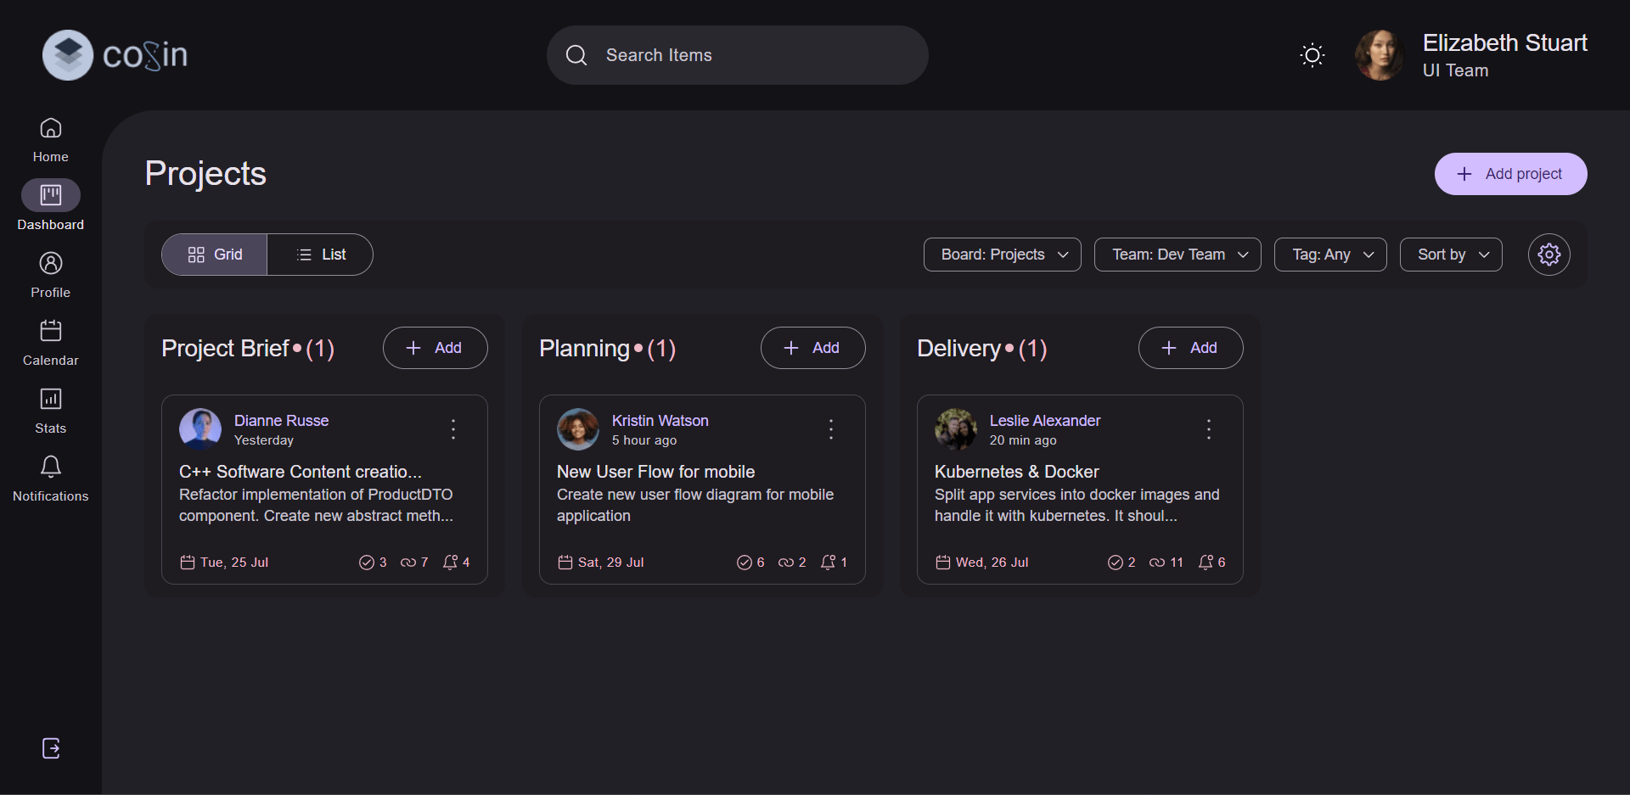Open options menu on Kristin Watson's card
Image resolution: width=1630 pixels, height=795 pixels.
pyautogui.click(x=830, y=428)
